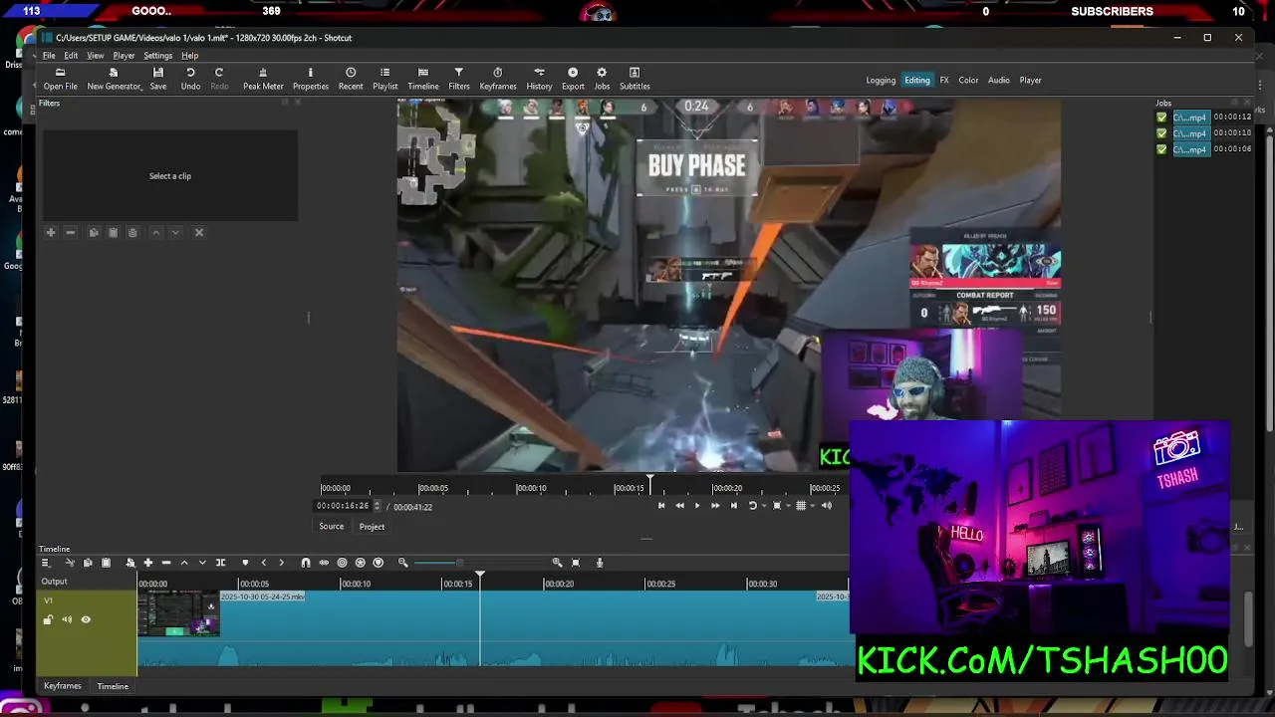Open the Jobs panel from toolbar
The width and height of the screenshot is (1275, 717).
(602, 79)
